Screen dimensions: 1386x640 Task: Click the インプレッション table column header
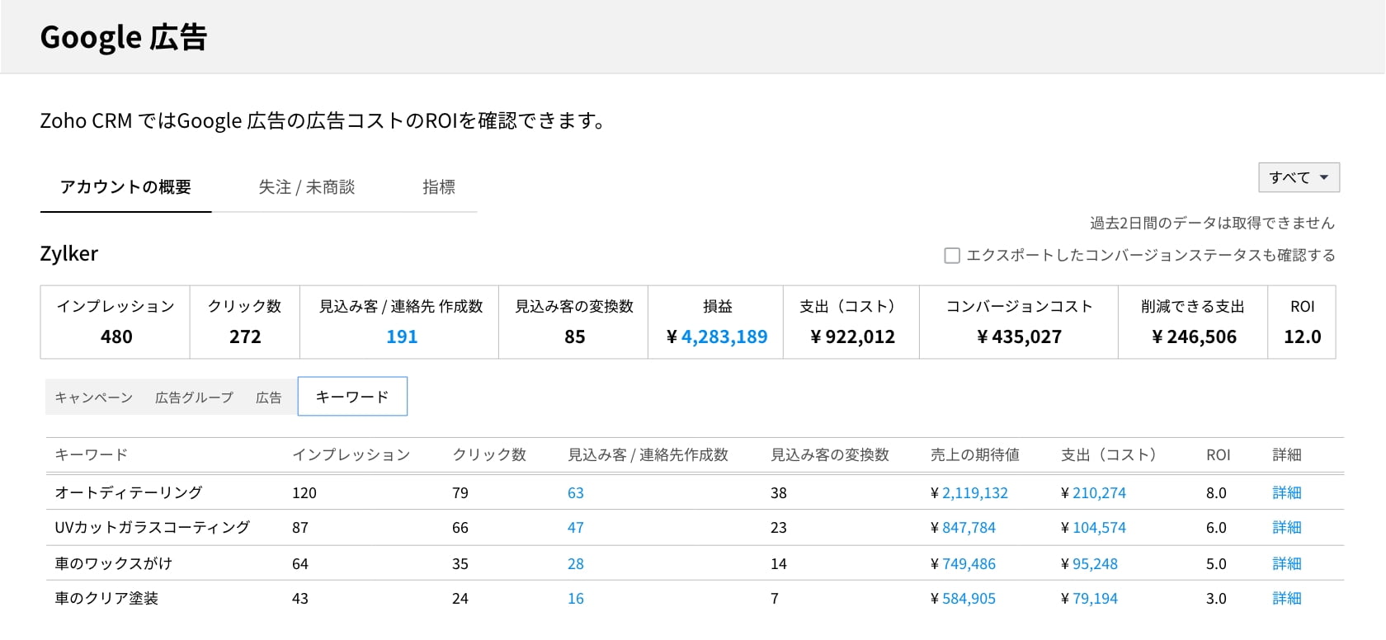pyautogui.click(x=351, y=455)
